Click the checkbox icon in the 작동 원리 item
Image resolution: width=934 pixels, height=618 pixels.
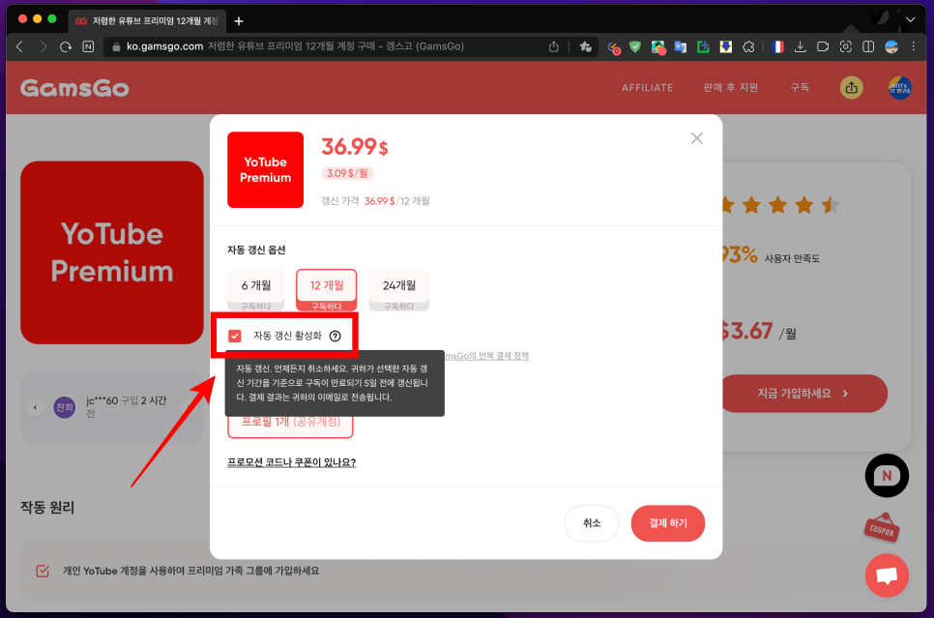coord(43,571)
